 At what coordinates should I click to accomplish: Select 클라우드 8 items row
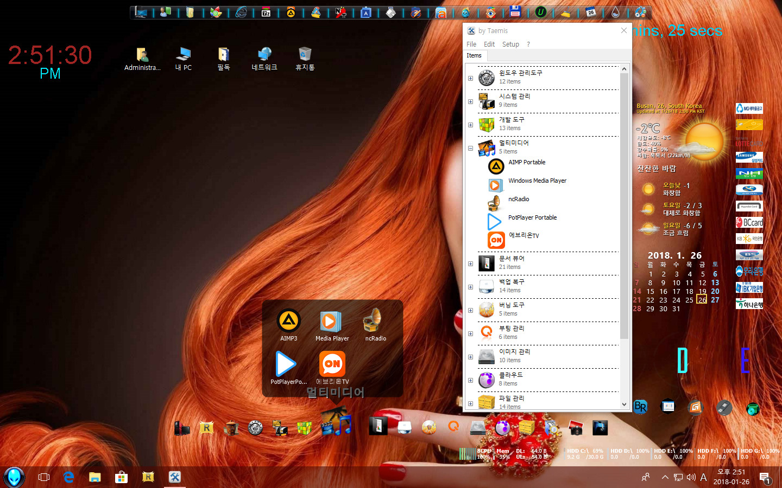548,380
